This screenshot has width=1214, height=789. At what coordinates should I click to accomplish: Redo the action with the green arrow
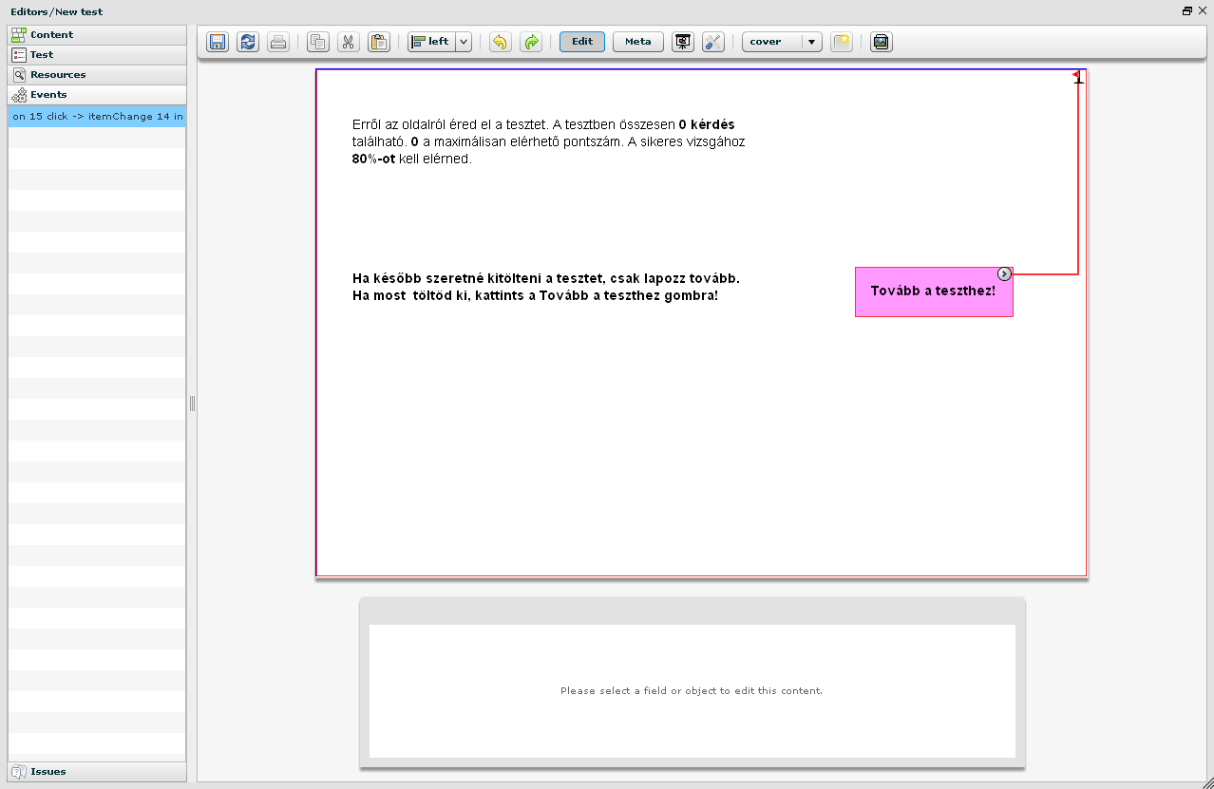(x=531, y=42)
